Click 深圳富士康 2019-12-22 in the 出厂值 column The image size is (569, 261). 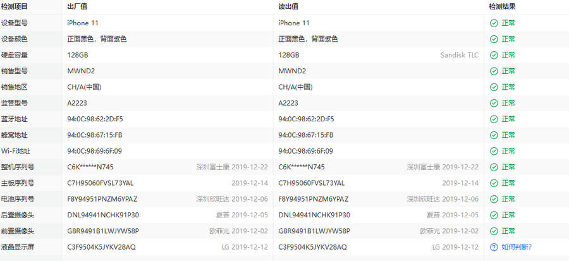point(232,167)
